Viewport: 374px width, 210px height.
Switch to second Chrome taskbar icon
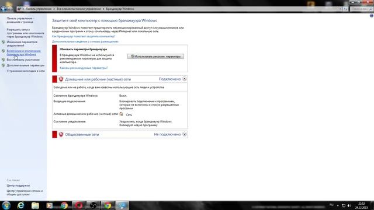click(108, 205)
